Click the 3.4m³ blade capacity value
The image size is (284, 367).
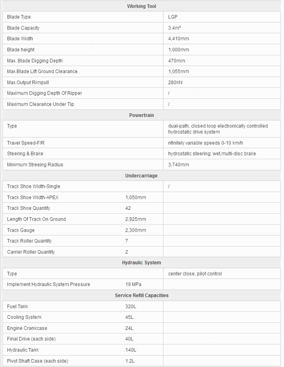[174, 28]
